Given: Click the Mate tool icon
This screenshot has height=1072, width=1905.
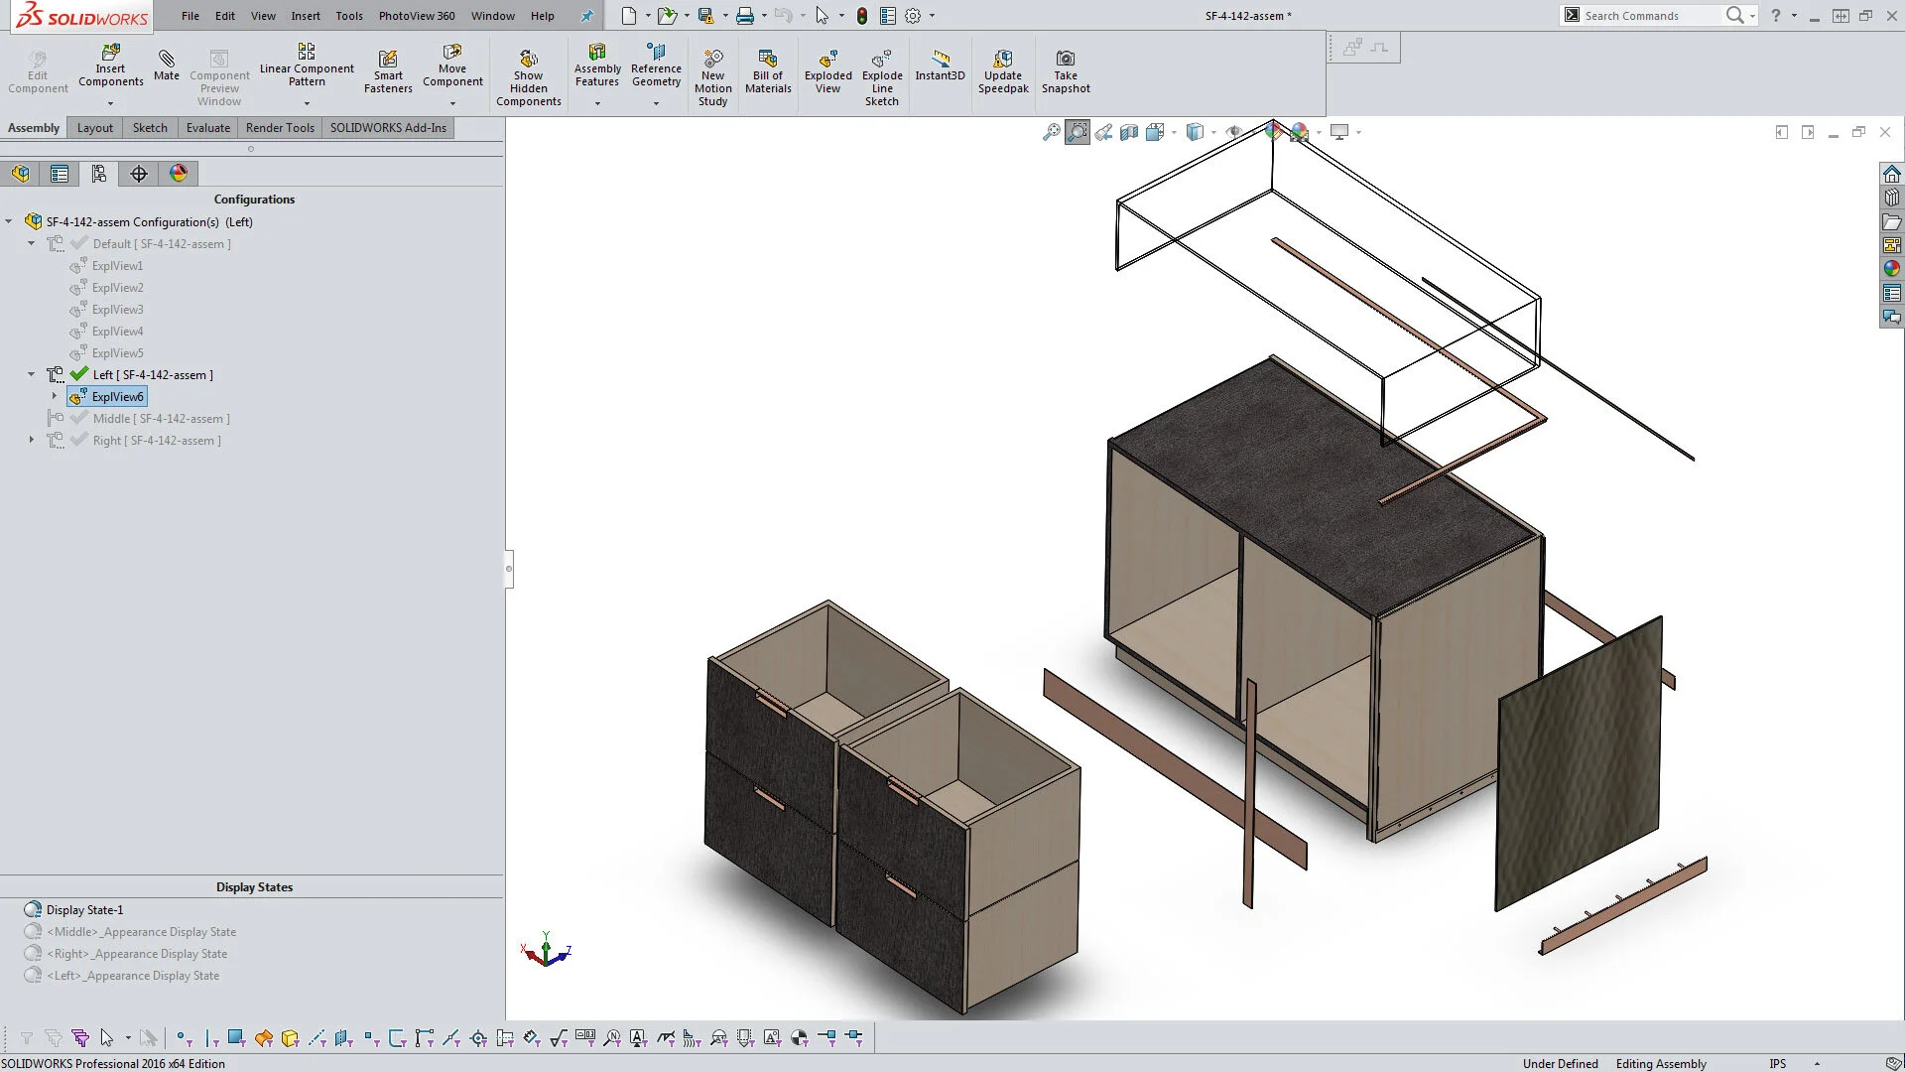Looking at the screenshot, I should 166,59.
